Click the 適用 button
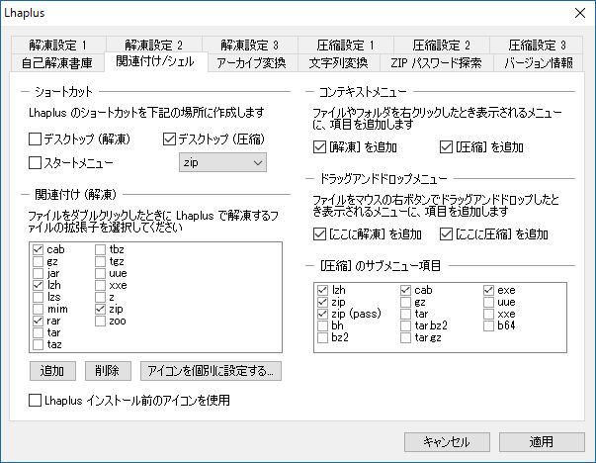This screenshot has height=463, width=596. [541, 441]
